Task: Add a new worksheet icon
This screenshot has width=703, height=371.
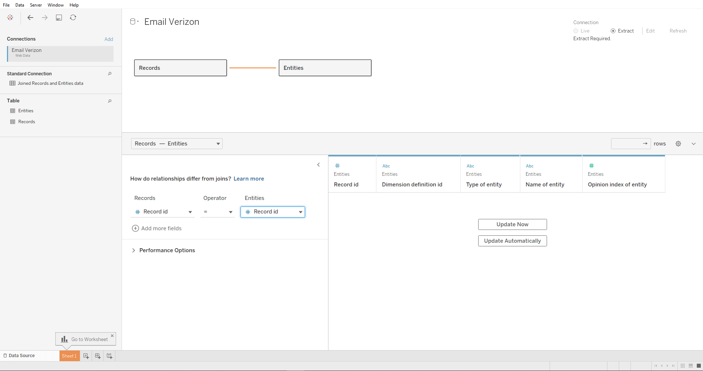Action: (86, 356)
